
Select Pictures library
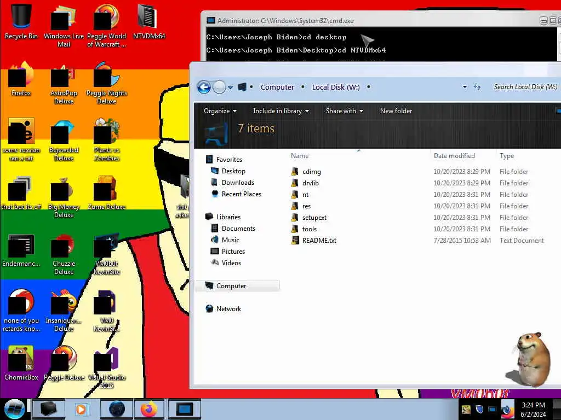click(x=228, y=251)
